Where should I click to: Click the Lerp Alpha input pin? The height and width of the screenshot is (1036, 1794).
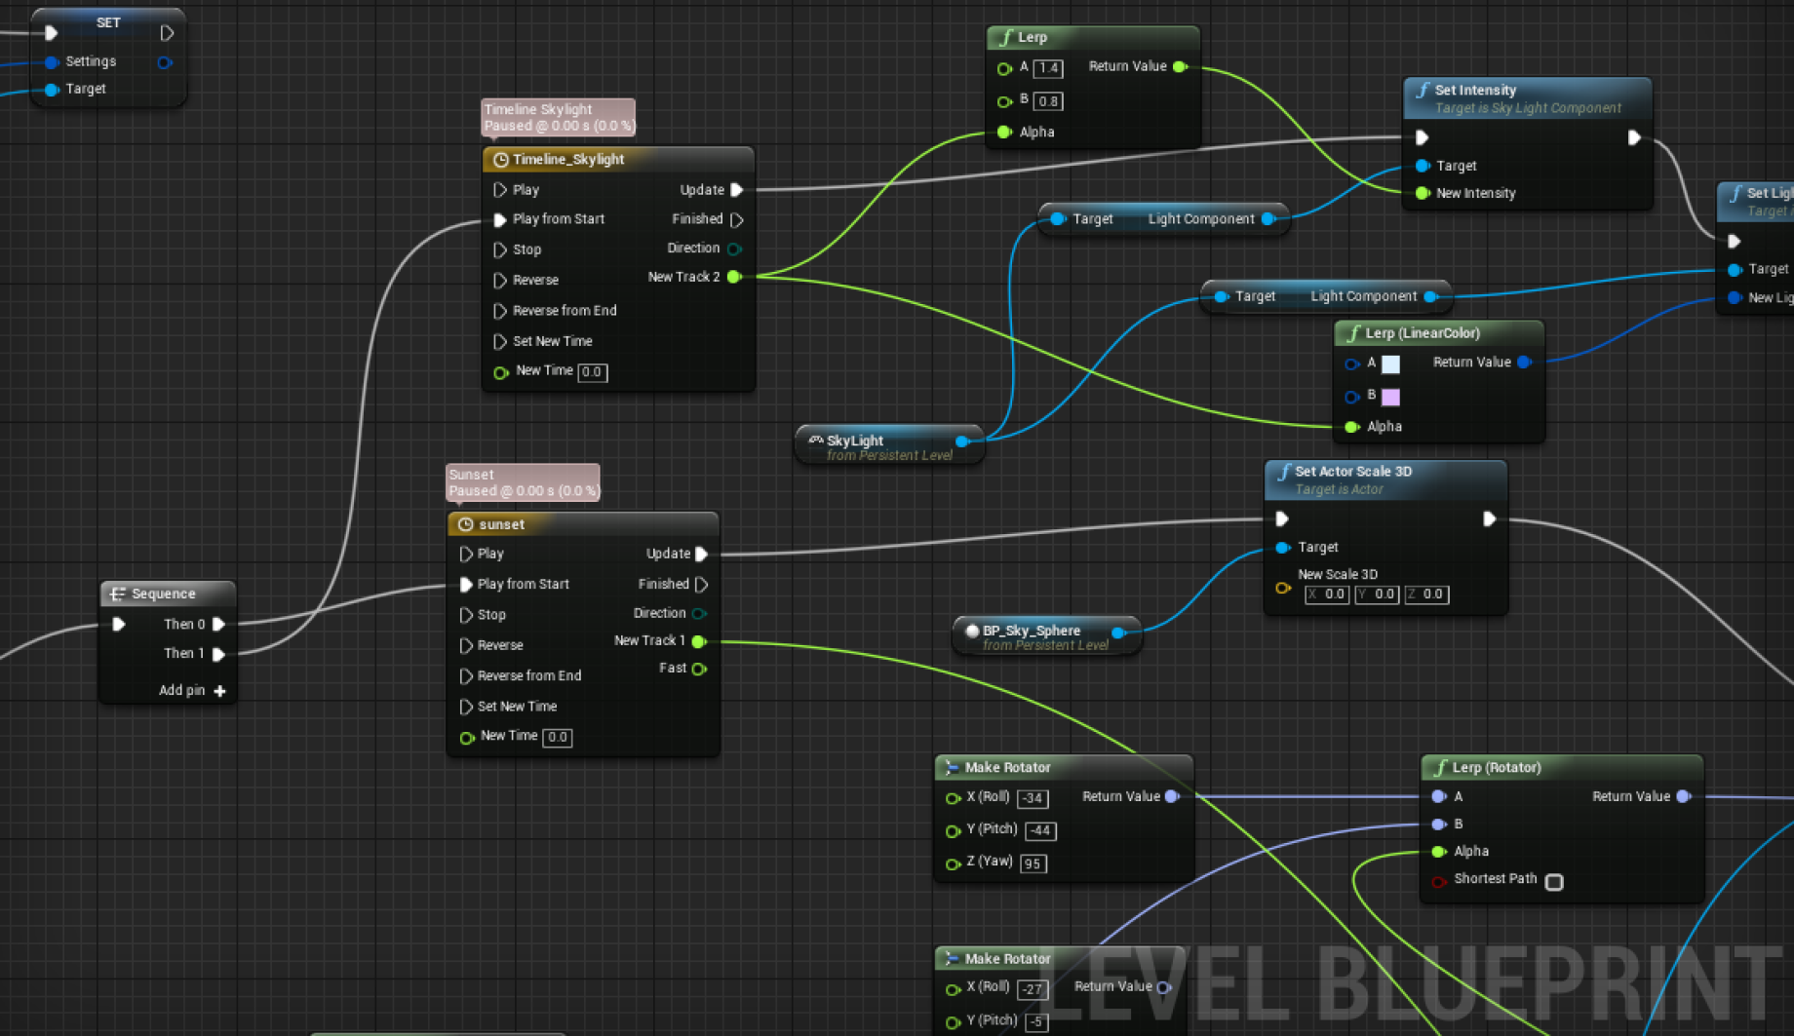pyautogui.click(x=1004, y=133)
